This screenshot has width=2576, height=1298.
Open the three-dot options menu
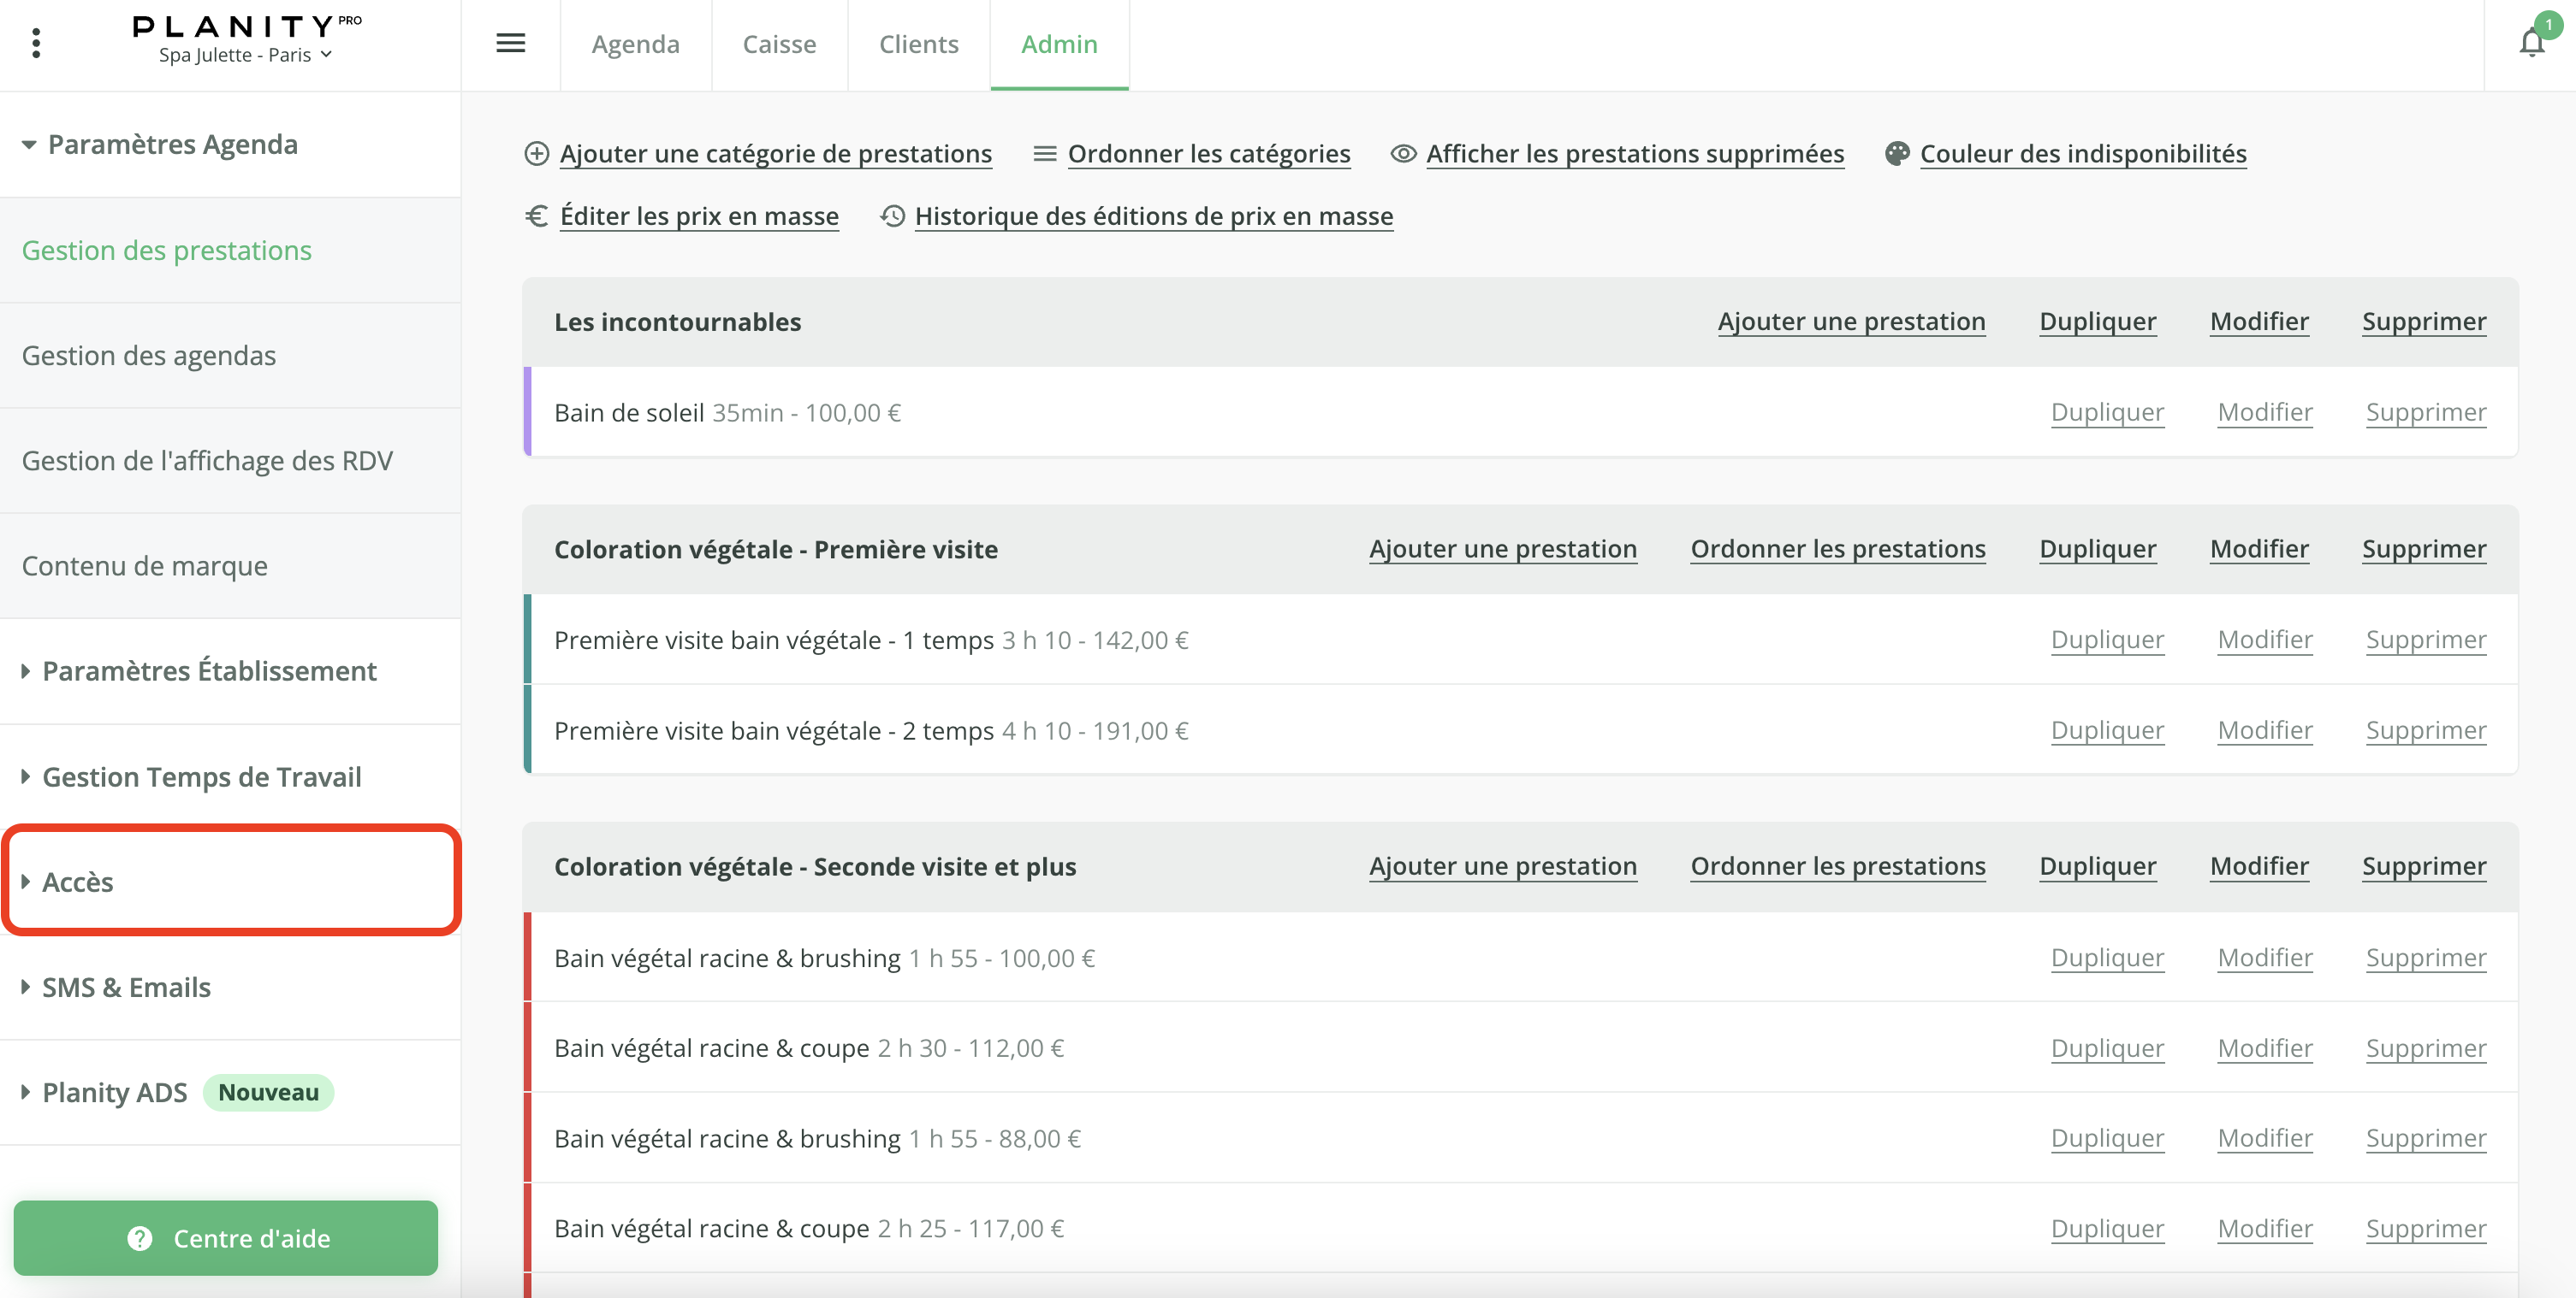pyautogui.click(x=36, y=43)
